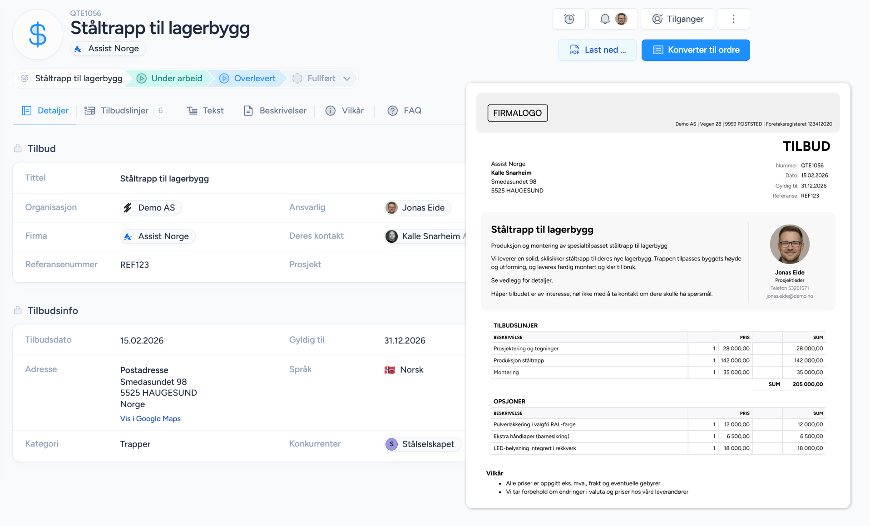Click the Stålselskapet competitor chip
Viewport: 870px width, 526px height.
(422, 444)
